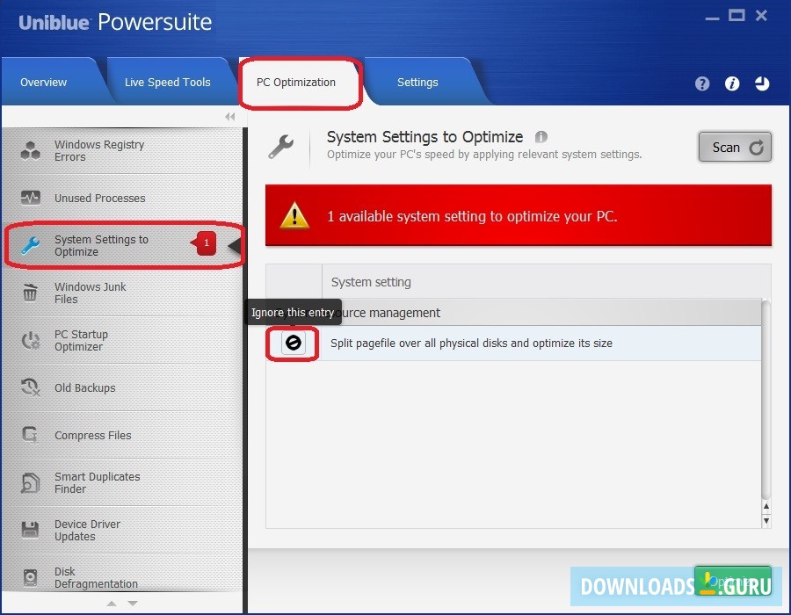Click the about info icon
This screenshot has height=615, width=791.
tap(732, 83)
